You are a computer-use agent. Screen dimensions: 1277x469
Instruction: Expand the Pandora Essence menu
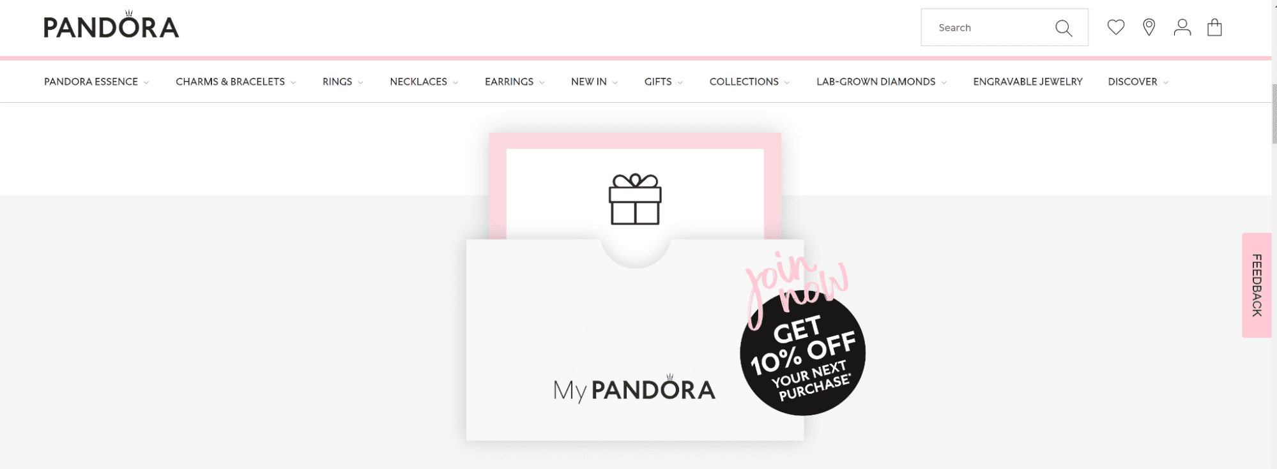coord(96,82)
